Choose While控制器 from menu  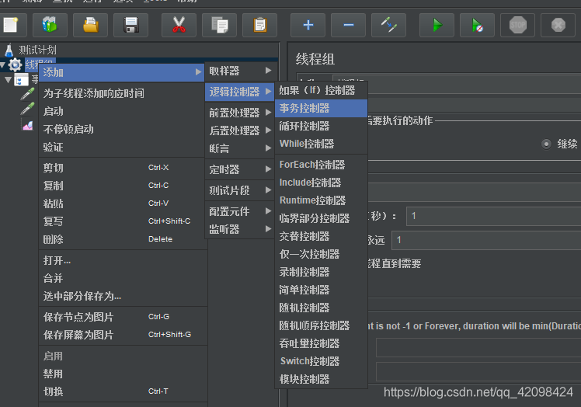coord(321,144)
